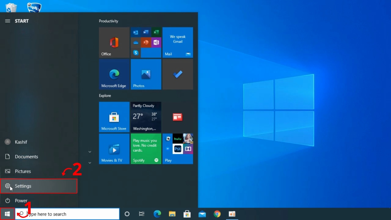This screenshot has width=391, height=220.
Task: Open the Microsoft Store tile
Action: coord(114,117)
